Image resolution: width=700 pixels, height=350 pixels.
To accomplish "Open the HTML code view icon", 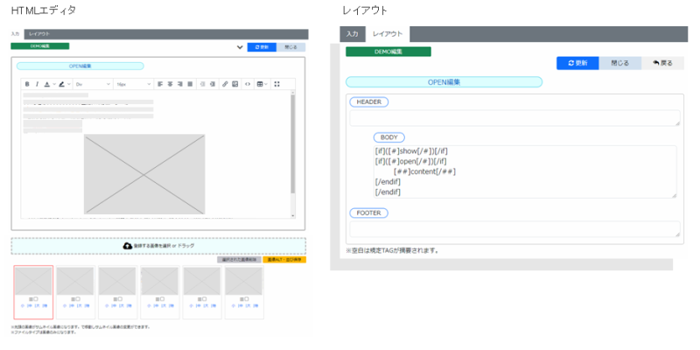I will point(248,84).
